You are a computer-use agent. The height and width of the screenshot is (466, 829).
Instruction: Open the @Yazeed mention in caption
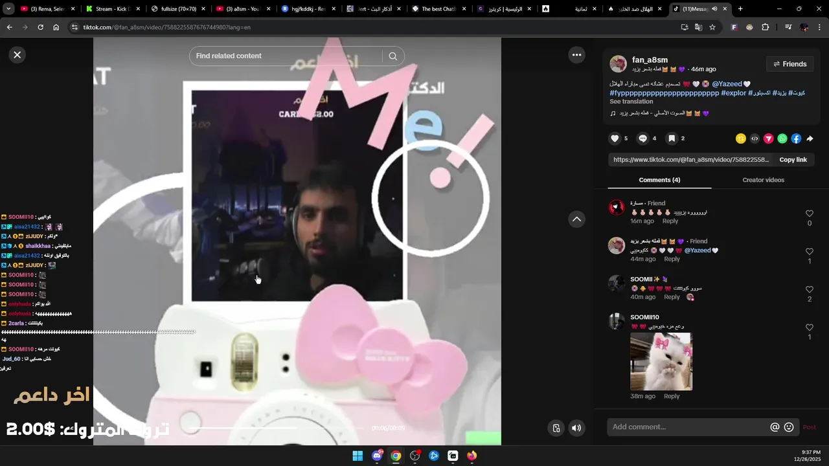click(727, 84)
